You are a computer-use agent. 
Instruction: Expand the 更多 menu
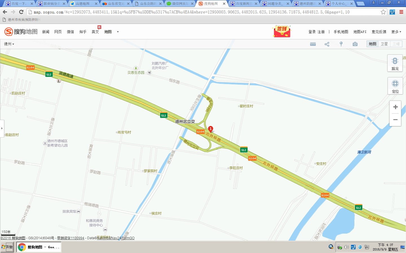coord(396,32)
